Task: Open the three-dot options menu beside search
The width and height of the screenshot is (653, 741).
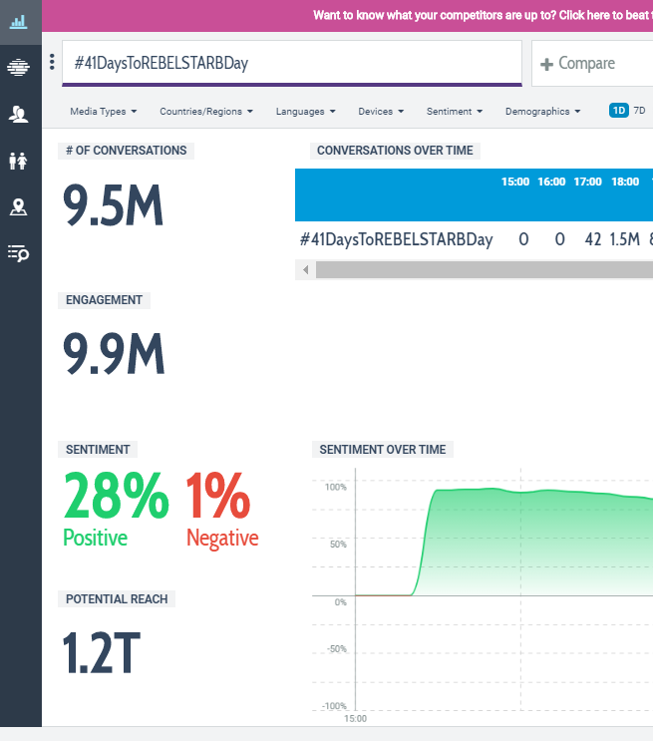Action: click(x=52, y=62)
